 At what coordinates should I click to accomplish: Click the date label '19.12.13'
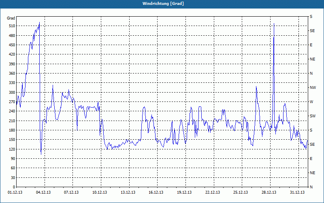pos(184,192)
